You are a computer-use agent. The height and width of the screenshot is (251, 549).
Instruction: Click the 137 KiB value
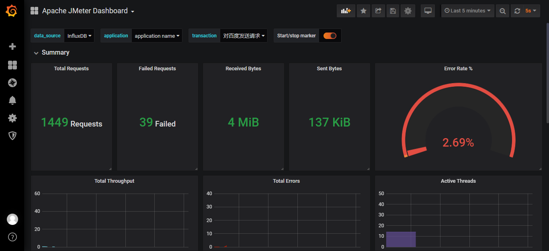coord(330,122)
